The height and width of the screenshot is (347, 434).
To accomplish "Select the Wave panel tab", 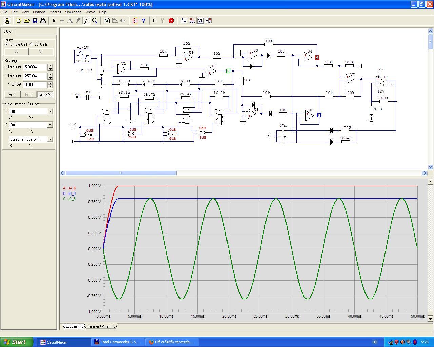I will [x=8, y=32].
